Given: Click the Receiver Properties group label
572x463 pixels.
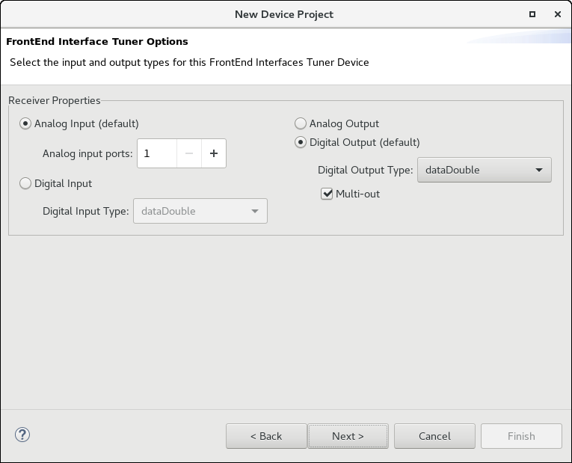Looking at the screenshot, I should coord(54,100).
